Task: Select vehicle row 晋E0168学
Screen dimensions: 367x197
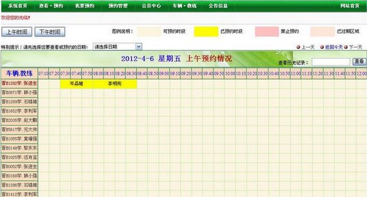Action: (19, 176)
